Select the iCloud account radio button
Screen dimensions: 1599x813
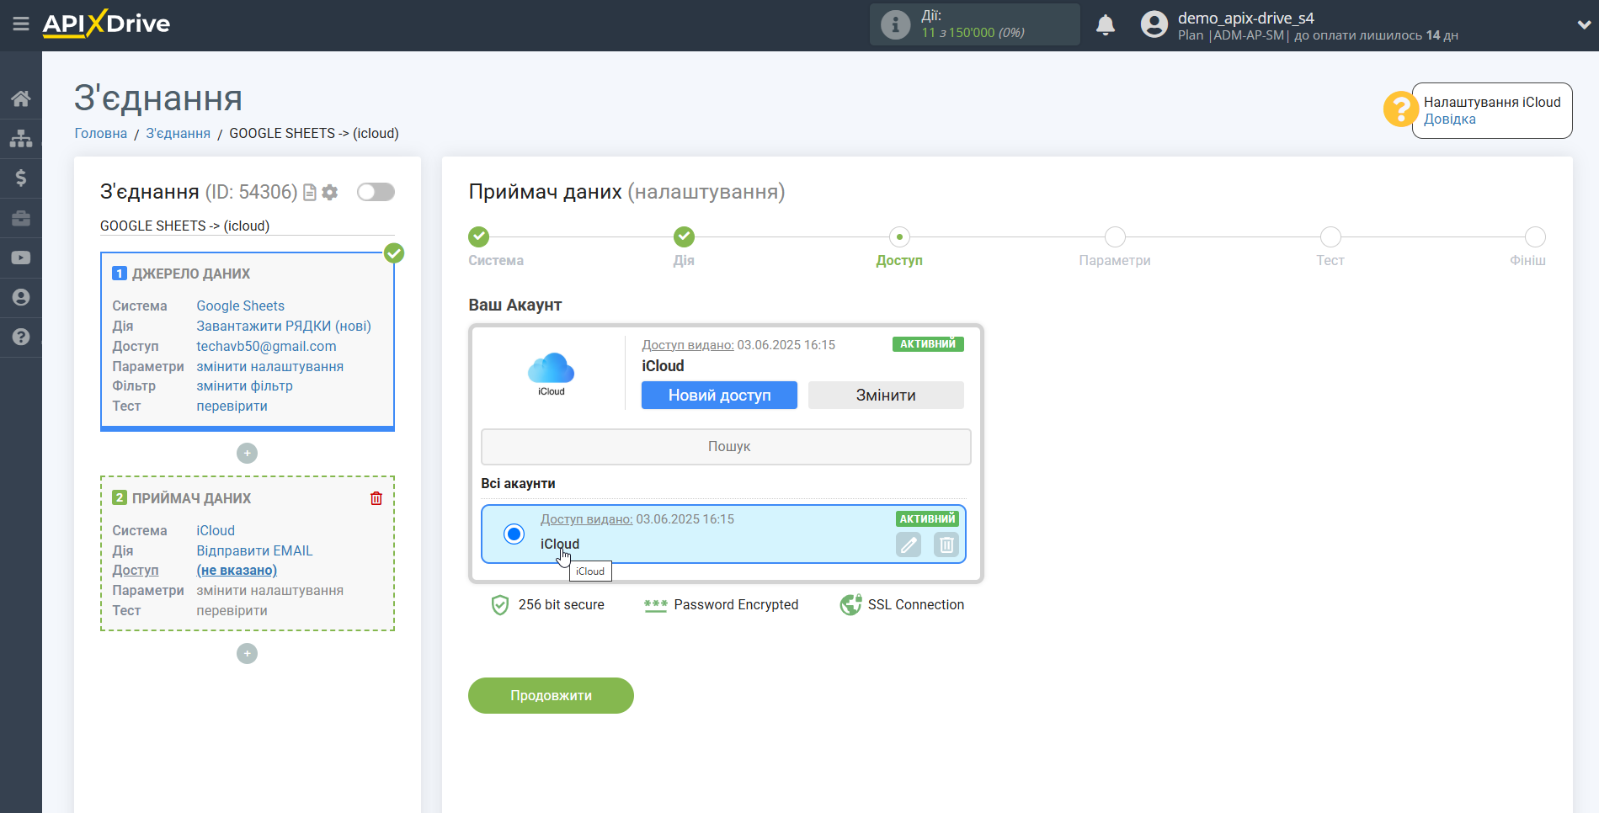click(514, 534)
